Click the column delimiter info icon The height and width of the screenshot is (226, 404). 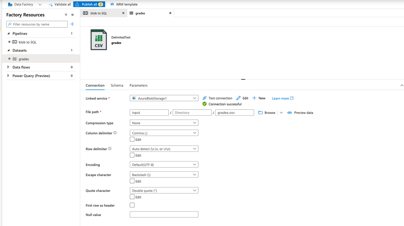pos(115,133)
